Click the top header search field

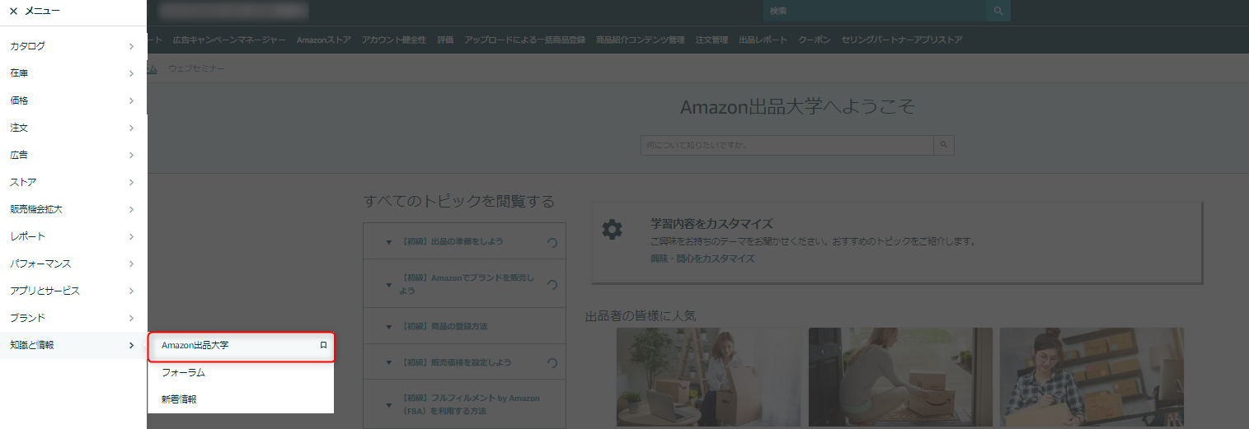874,11
